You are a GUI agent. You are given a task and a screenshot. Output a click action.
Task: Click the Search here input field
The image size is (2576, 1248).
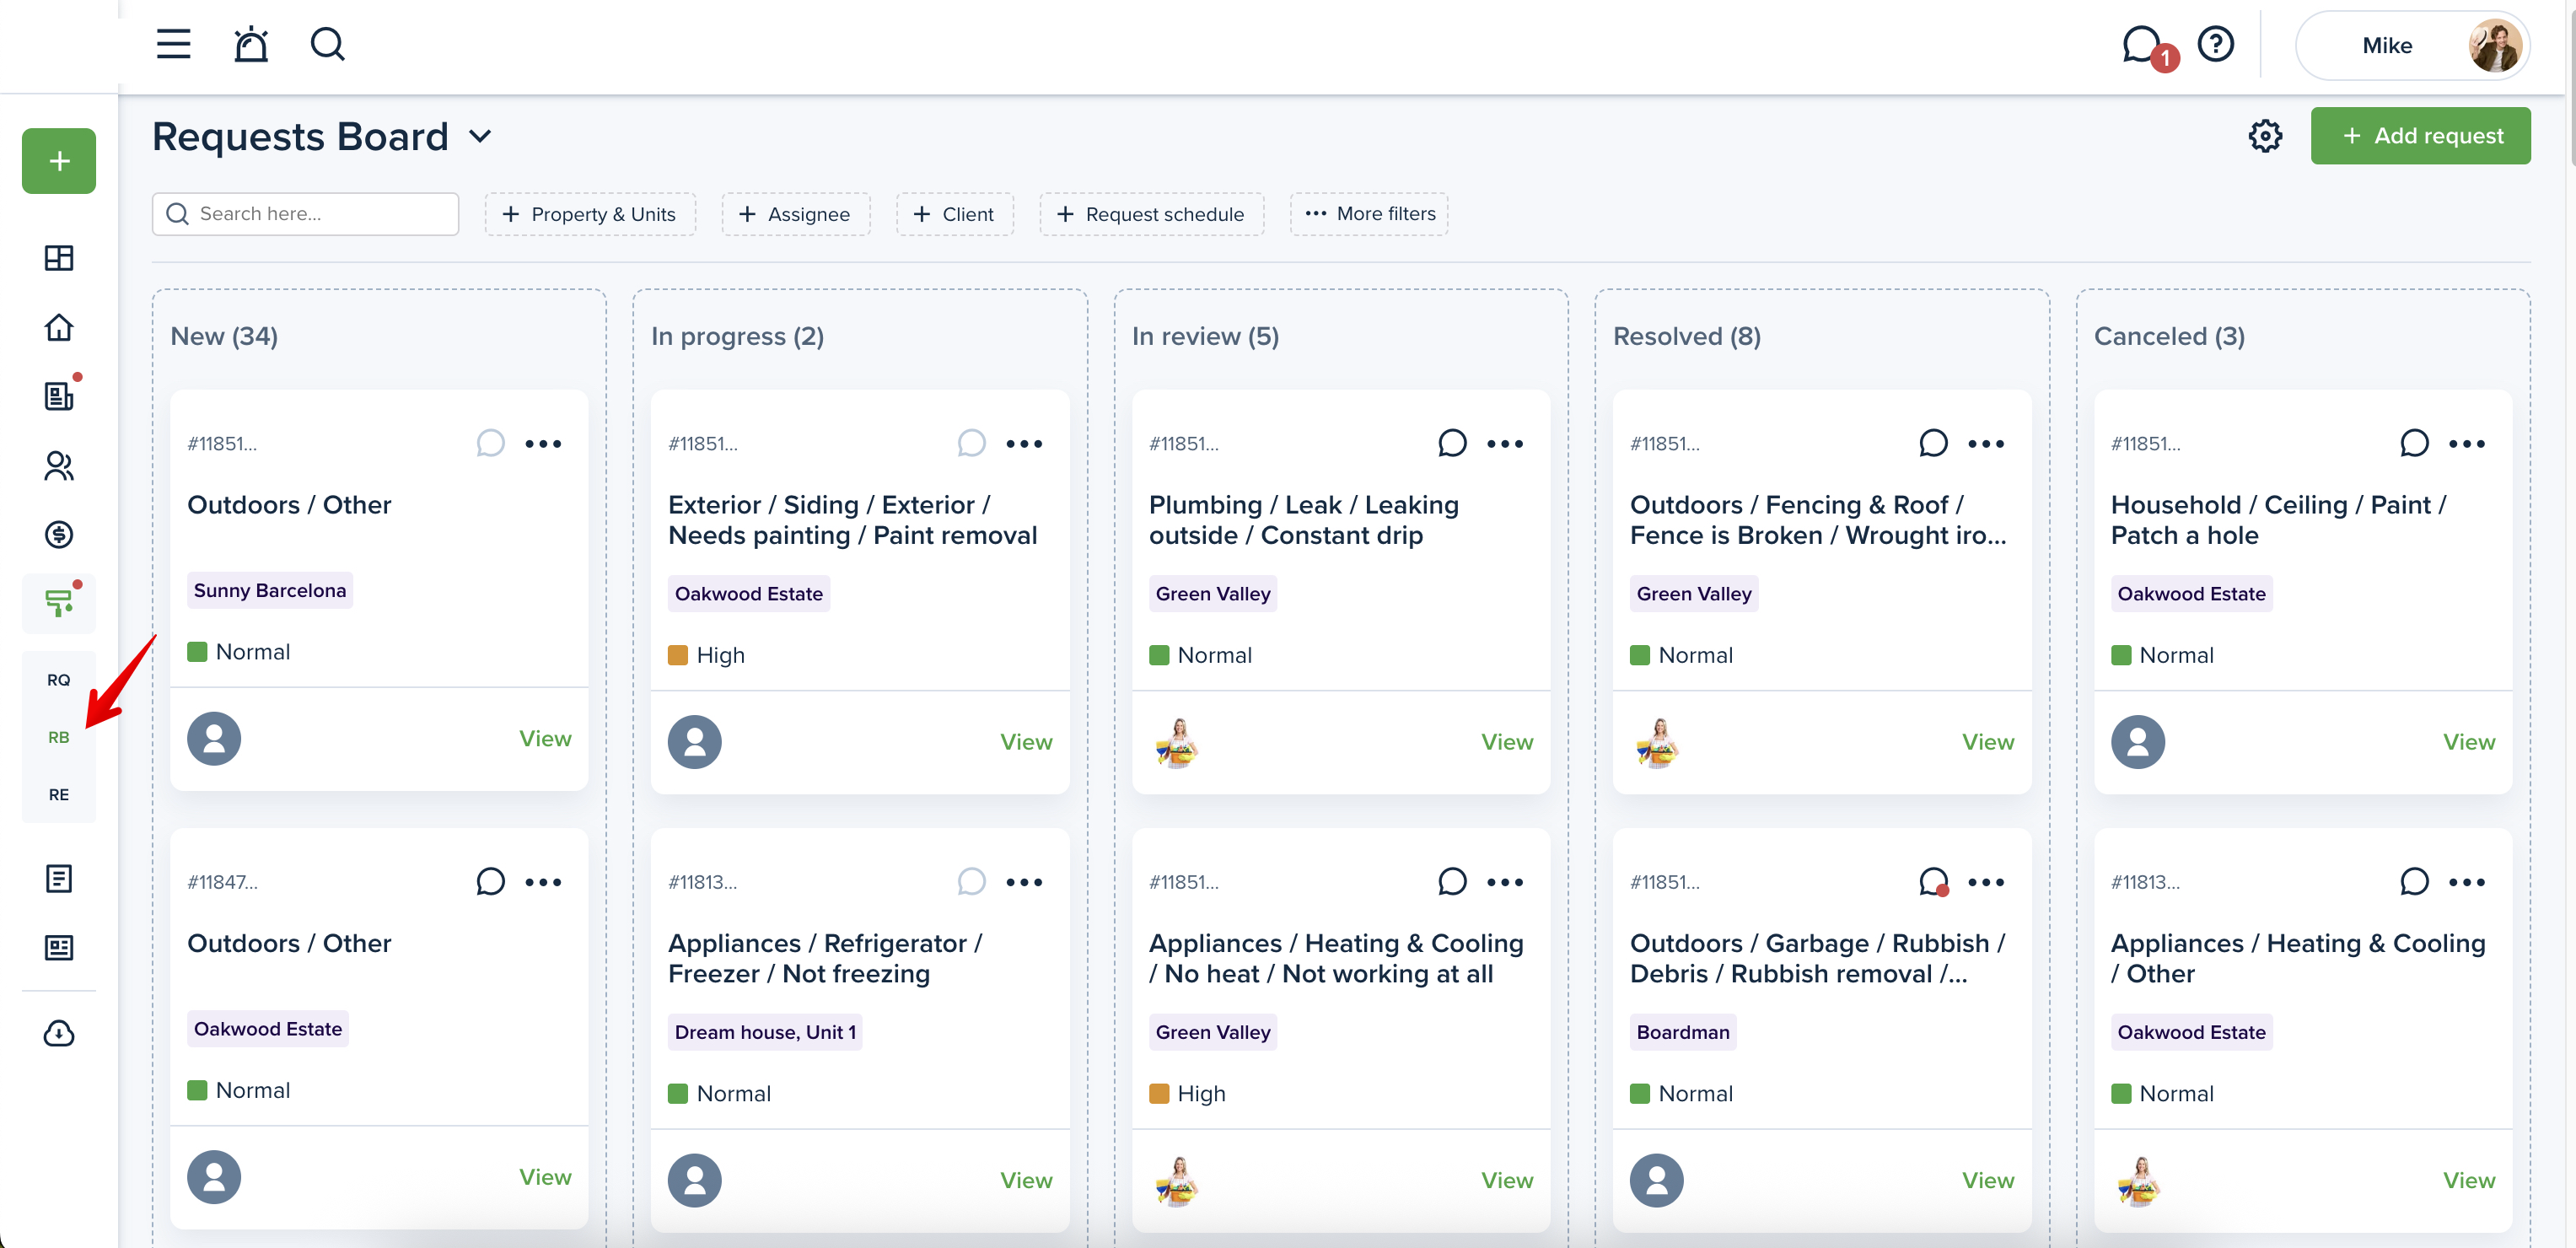pos(305,214)
